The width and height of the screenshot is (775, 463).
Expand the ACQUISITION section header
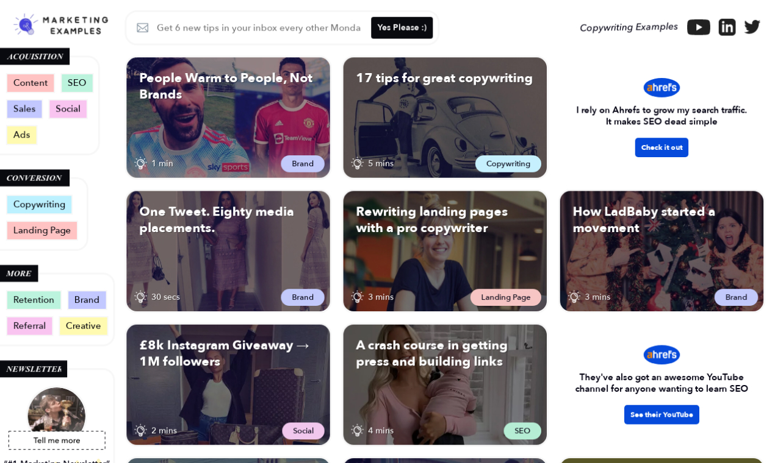(x=35, y=56)
